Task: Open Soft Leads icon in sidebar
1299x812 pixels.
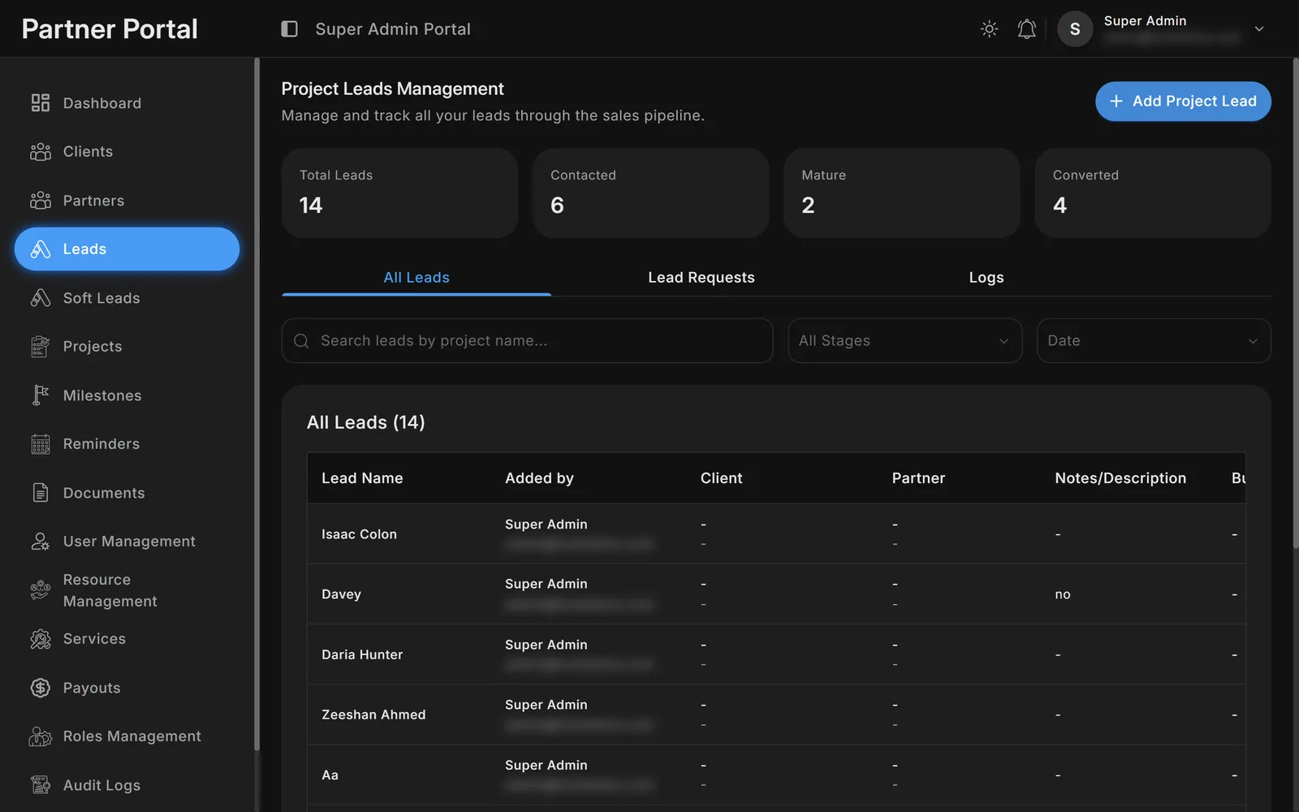Action: (41, 298)
